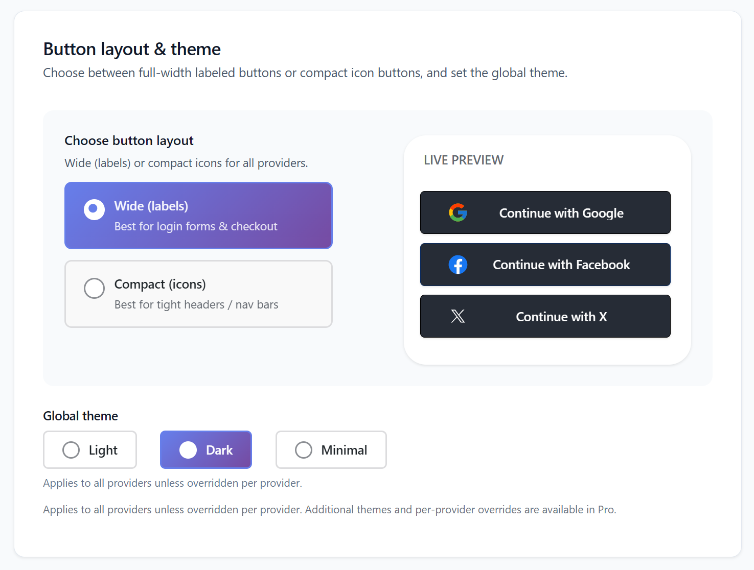Screen dimensions: 754x570
Task: Click the 'Wide (labels)' option title
Action: (151, 206)
